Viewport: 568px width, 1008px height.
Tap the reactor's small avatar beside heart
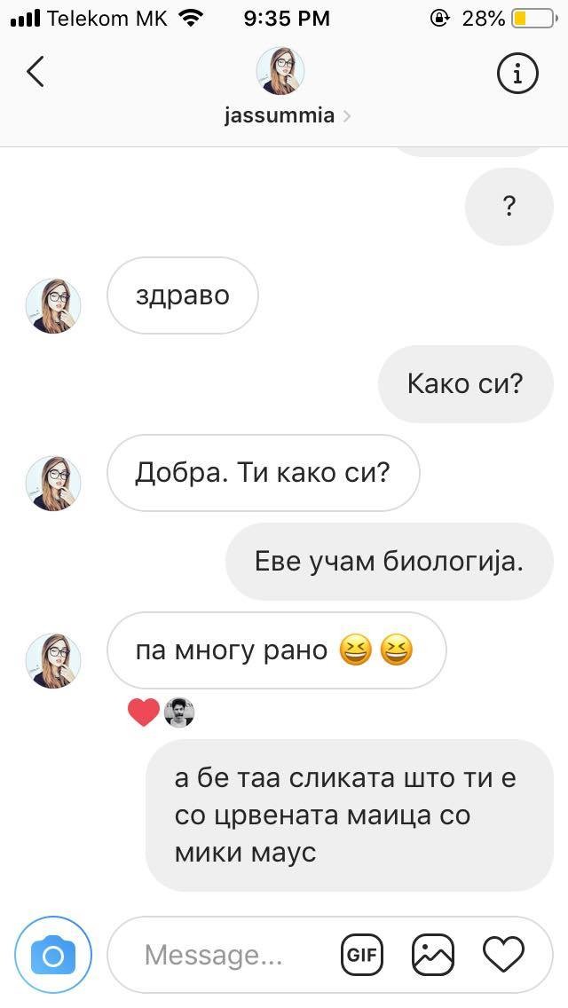179,713
